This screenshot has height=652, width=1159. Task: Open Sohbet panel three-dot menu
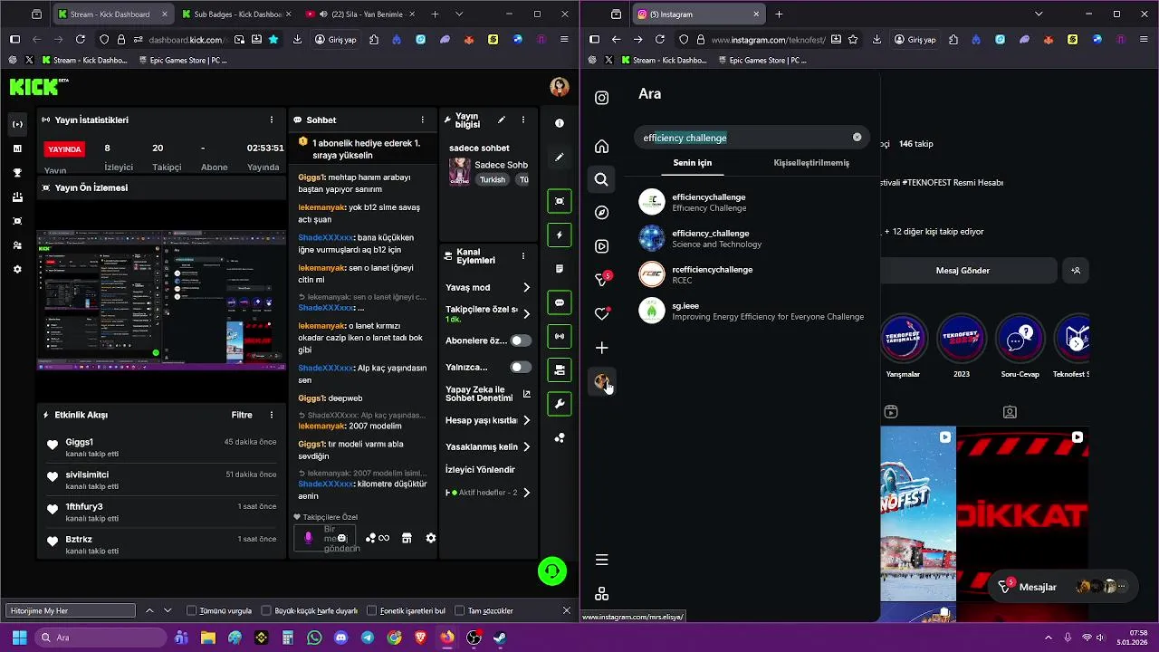click(x=422, y=120)
